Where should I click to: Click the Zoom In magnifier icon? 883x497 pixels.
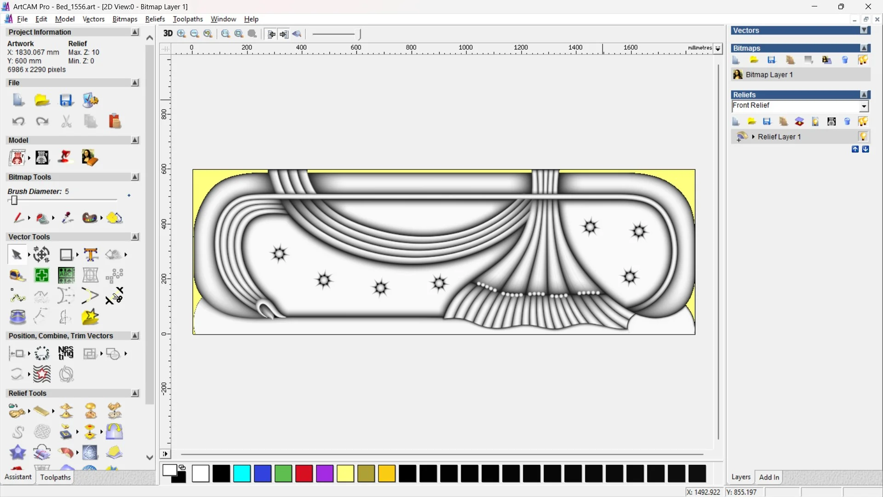(182, 34)
